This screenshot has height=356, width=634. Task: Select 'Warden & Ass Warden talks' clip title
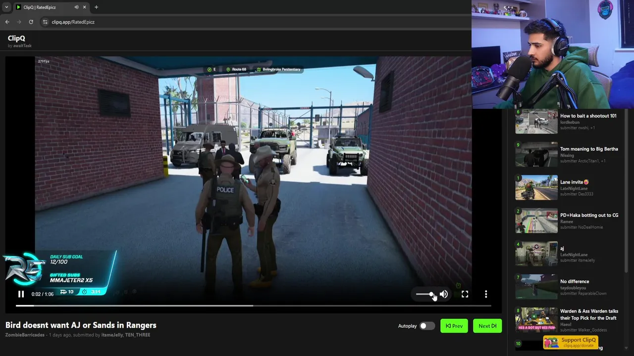click(x=589, y=314)
